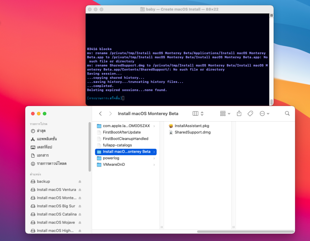Eject Install macOS Monte... volume

point(80,198)
